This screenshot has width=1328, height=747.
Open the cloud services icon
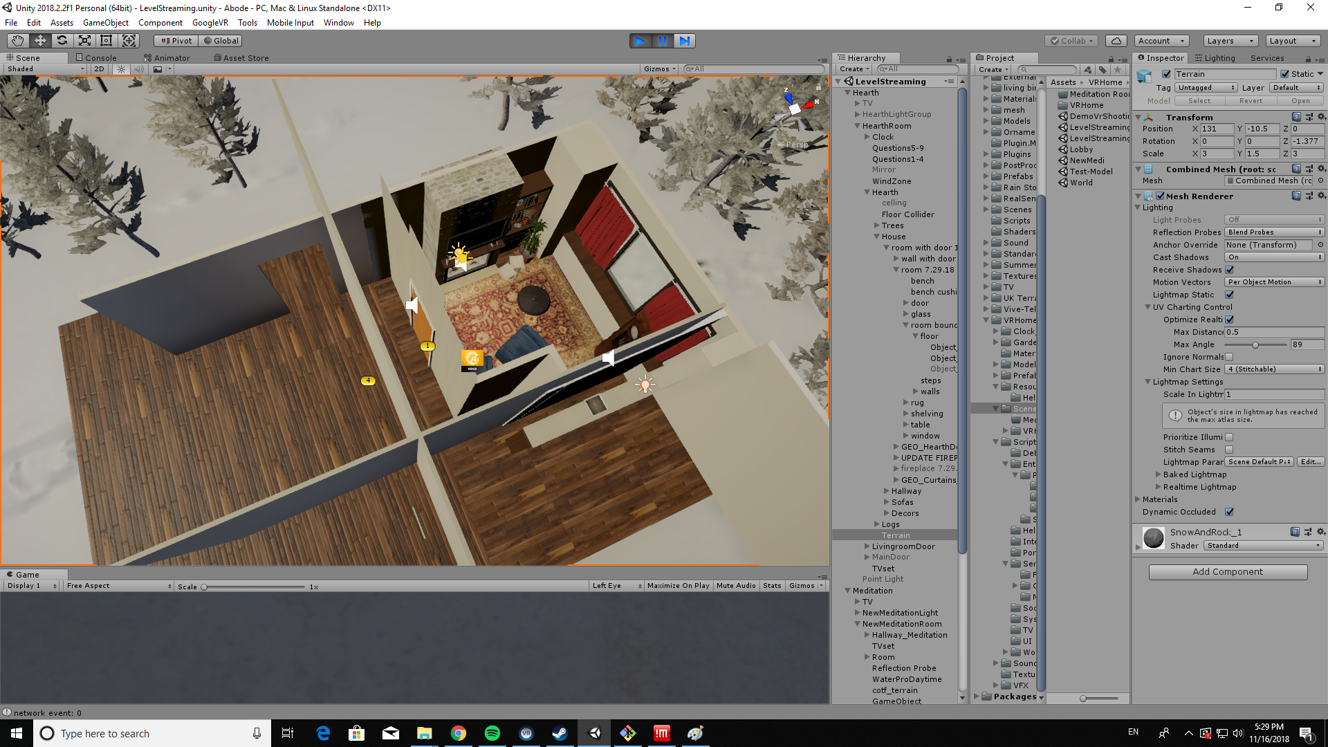point(1116,41)
